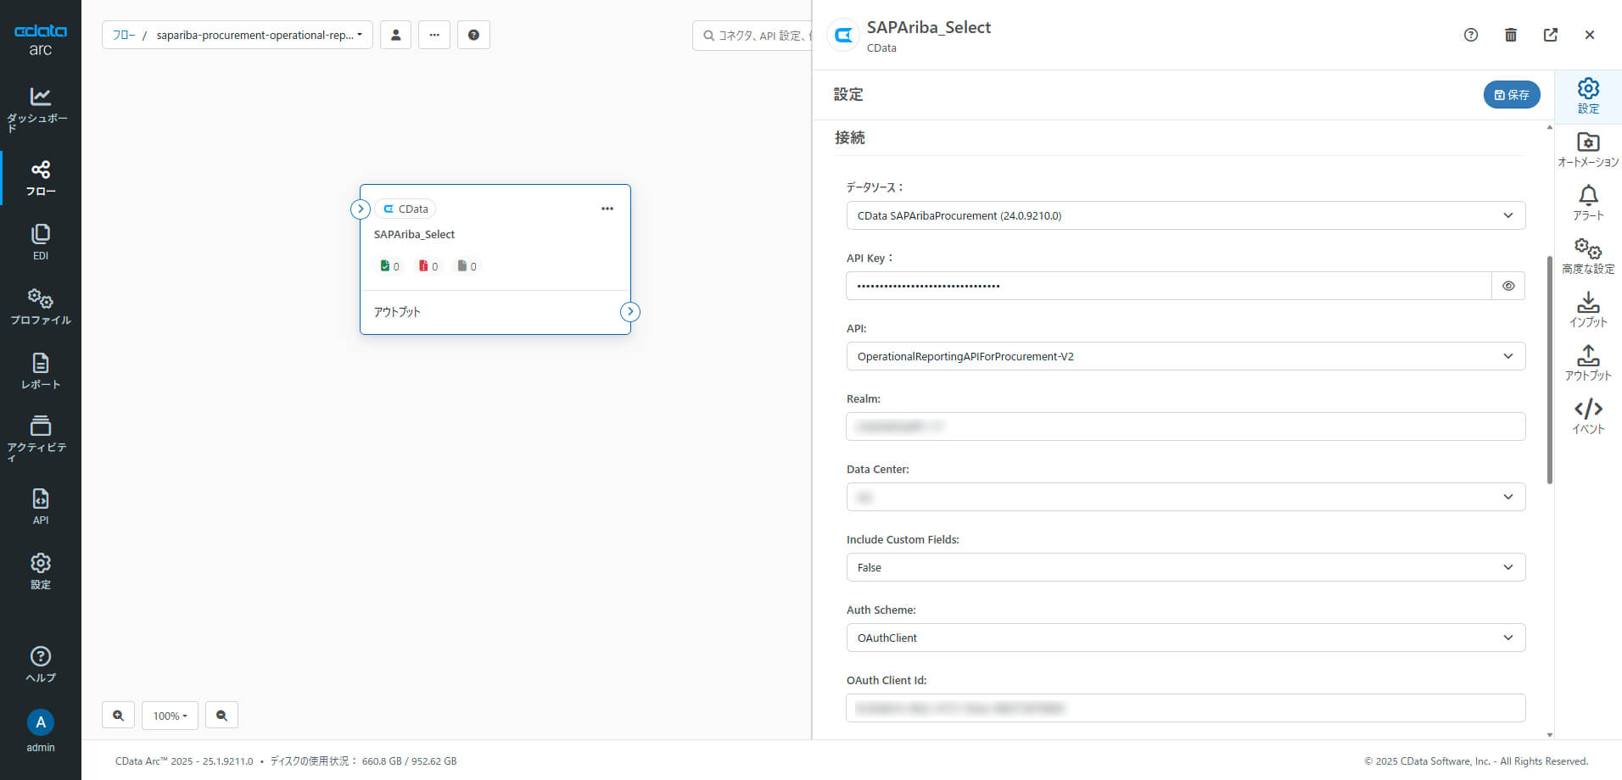Open the flow toolbar ellipsis menu
This screenshot has width=1622, height=780.
(x=434, y=35)
